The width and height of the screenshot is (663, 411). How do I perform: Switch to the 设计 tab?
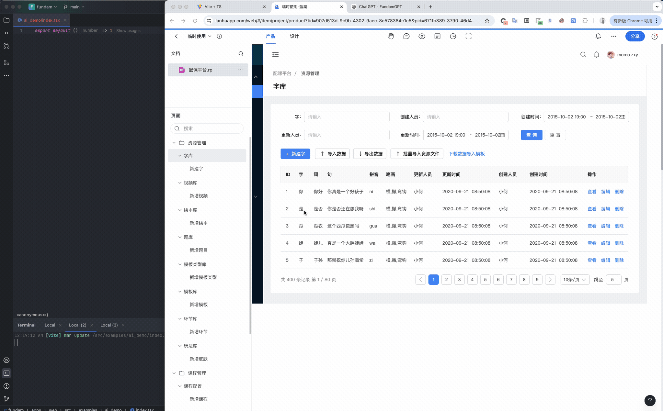pos(294,36)
